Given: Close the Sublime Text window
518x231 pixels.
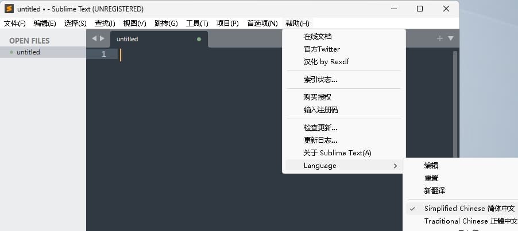Looking at the screenshot, I should click(446, 9).
